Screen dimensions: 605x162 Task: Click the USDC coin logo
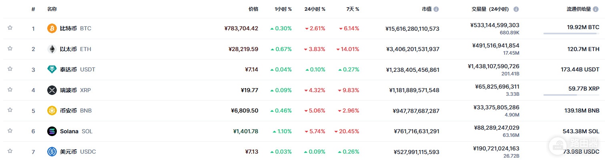coord(52,152)
